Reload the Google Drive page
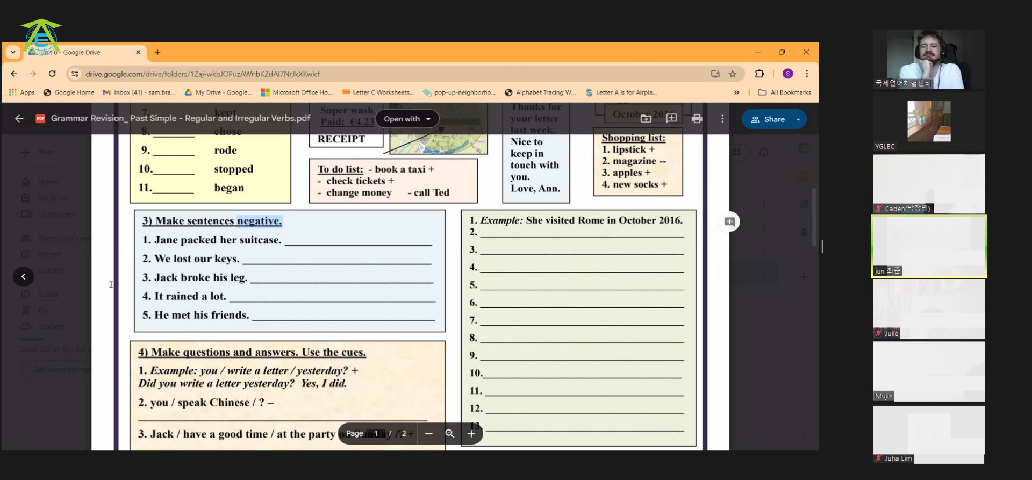 point(52,74)
